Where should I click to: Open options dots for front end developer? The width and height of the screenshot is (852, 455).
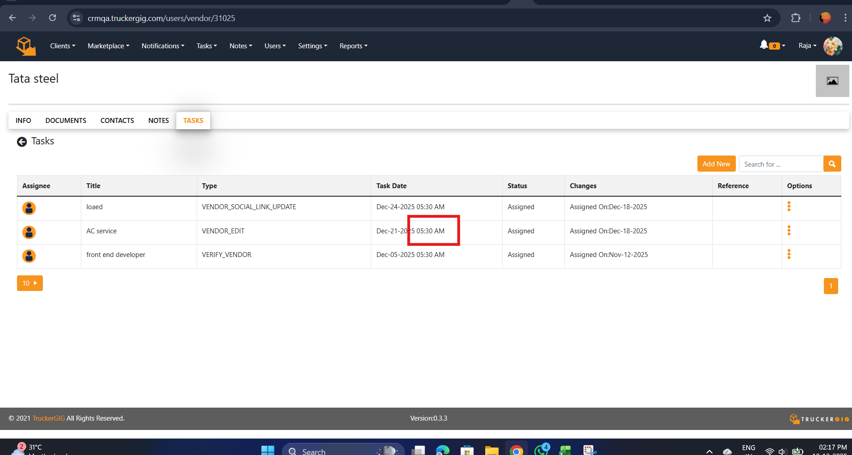pyautogui.click(x=789, y=254)
